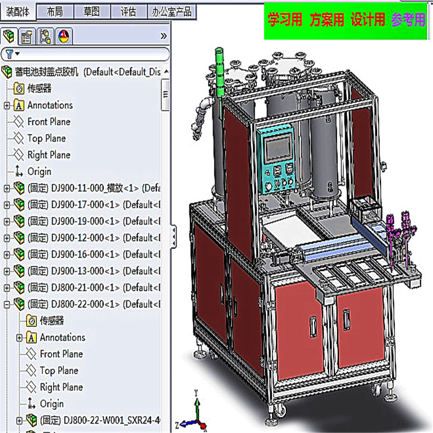Viewport: 433px width, 433px height.
Task: Select the DJ800-22-W001_SXR24 component icon
Action: pos(32,420)
